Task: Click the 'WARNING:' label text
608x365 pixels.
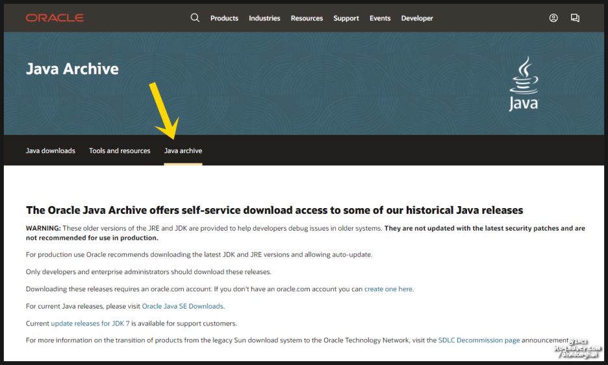Action: (43, 228)
